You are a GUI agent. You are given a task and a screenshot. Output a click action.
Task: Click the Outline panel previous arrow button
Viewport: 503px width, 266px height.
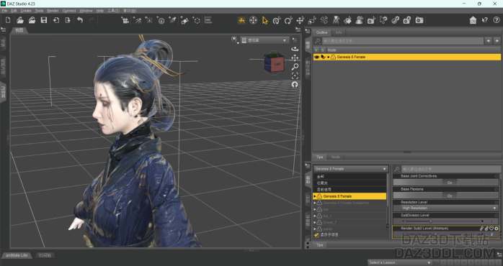(489, 41)
